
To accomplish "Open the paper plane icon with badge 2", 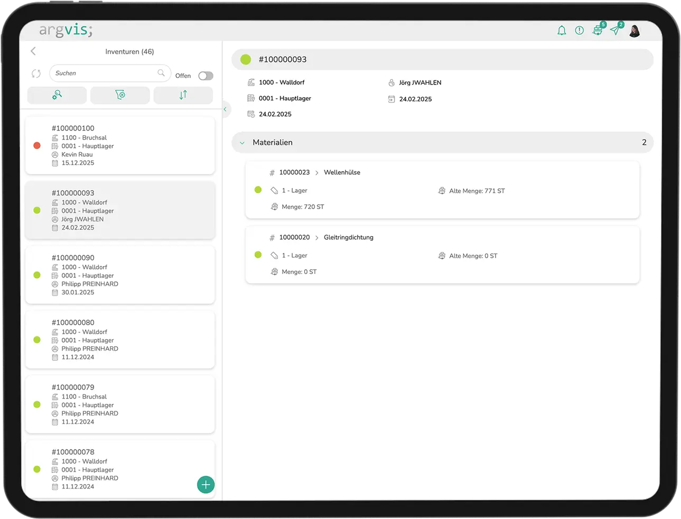I will pyautogui.click(x=615, y=30).
